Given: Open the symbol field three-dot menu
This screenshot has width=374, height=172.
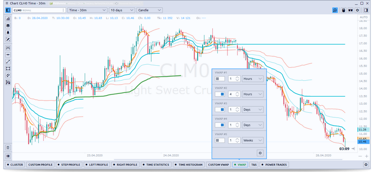Looking at the screenshot, I should [x=63, y=10].
